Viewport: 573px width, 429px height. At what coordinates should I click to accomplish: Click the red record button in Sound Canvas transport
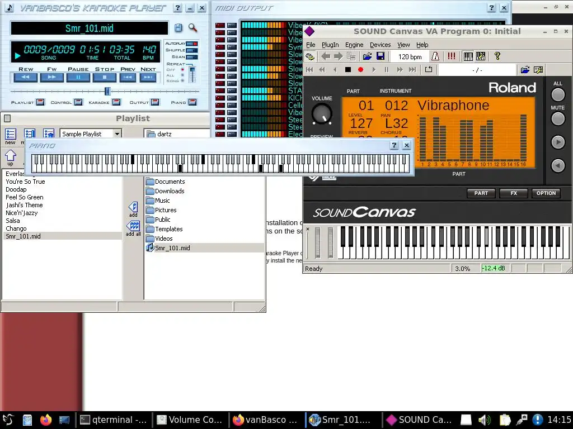(x=361, y=70)
